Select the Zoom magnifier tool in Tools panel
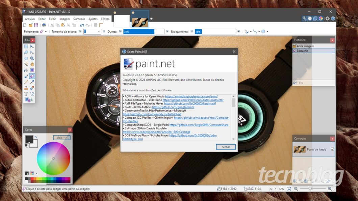 [32, 58]
